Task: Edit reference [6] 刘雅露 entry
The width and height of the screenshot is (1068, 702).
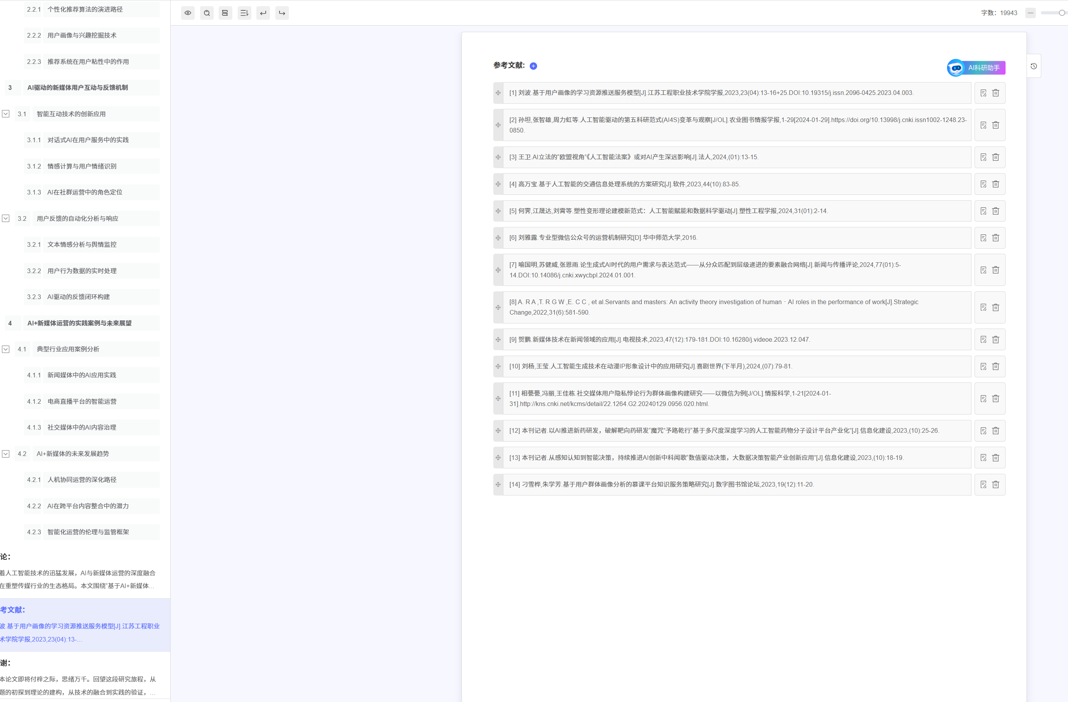Action: (x=983, y=238)
